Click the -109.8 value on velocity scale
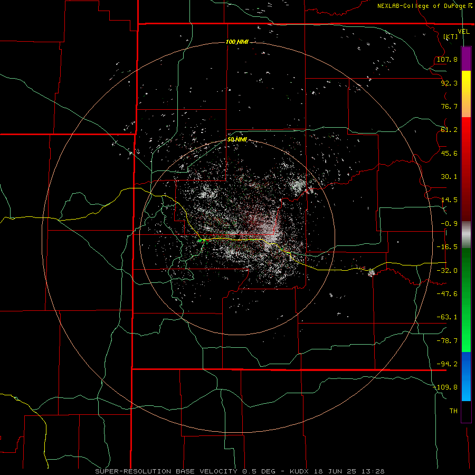Screen dimensions: 475x475 pyautogui.click(x=445, y=387)
